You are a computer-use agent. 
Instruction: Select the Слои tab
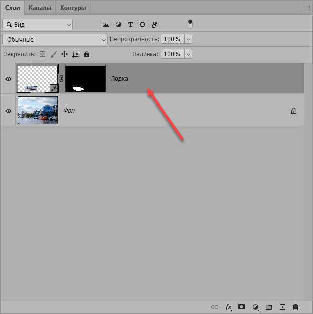(x=12, y=8)
